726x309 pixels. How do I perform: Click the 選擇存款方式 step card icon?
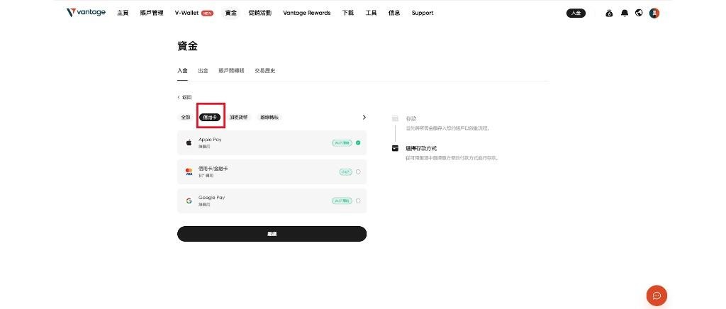[x=395, y=149]
